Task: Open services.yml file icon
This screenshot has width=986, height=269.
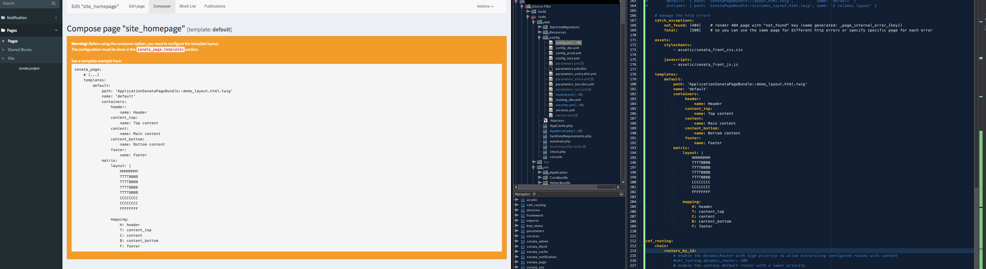Action: [x=551, y=110]
